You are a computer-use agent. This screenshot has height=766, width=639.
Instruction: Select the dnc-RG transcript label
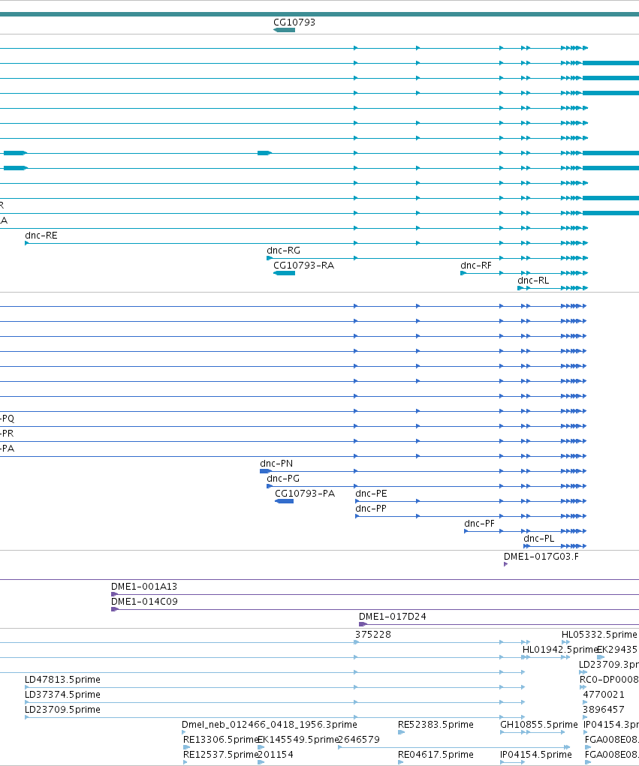[x=284, y=251]
